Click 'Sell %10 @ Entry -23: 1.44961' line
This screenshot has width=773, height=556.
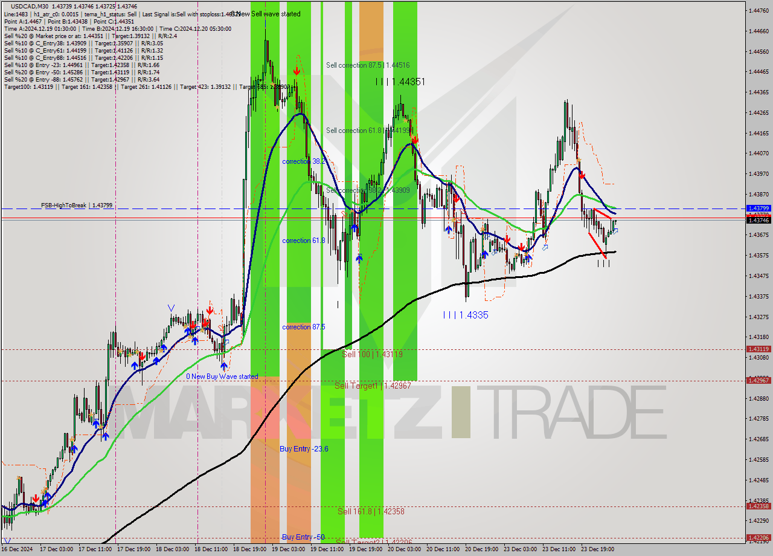pos(82,65)
